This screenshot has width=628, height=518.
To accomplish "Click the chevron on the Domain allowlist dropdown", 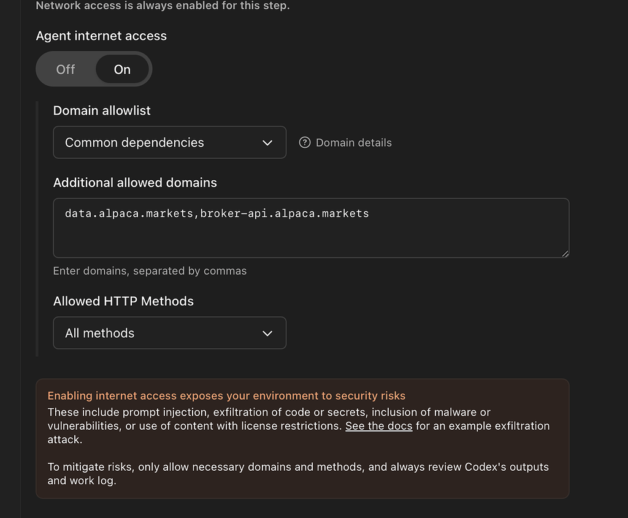I will [267, 142].
